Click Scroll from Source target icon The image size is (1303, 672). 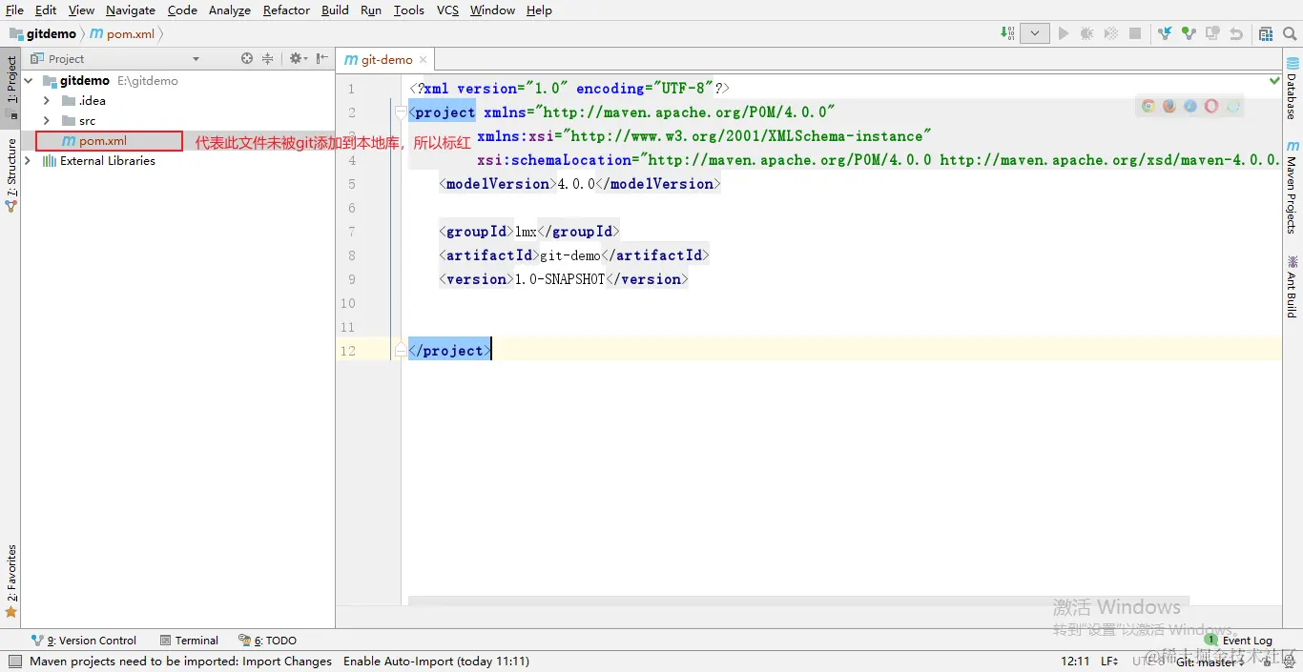247,58
